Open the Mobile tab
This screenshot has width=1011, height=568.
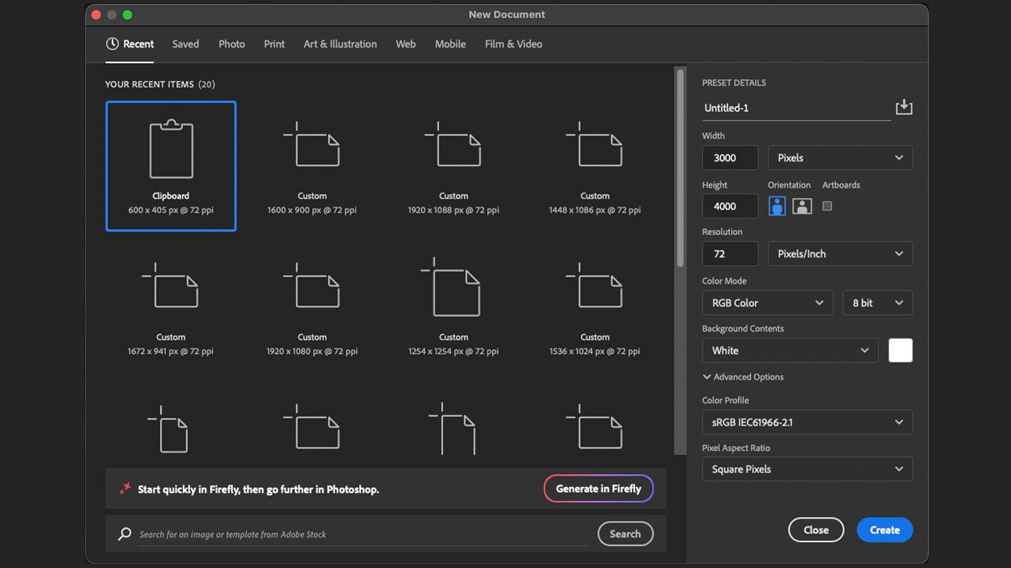(x=451, y=44)
